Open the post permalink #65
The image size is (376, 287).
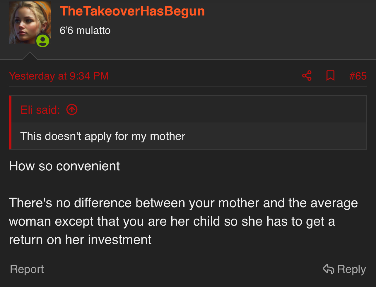358,76
